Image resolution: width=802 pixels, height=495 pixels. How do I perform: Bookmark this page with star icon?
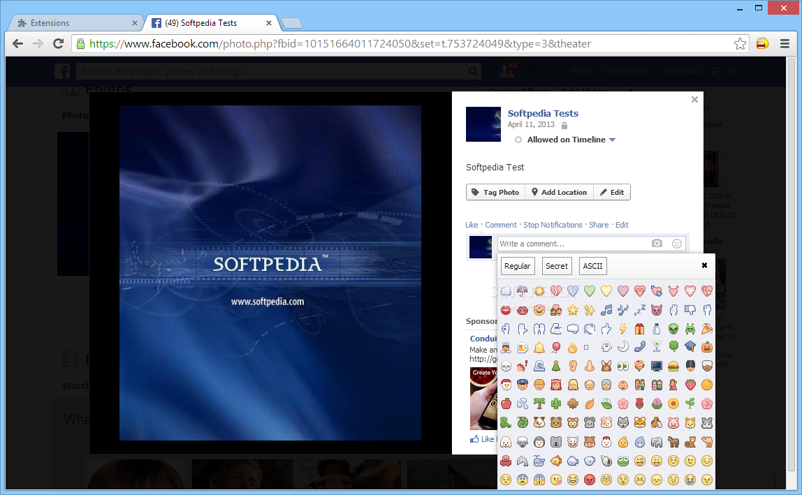pyautogui.click(x=740, y=44)
